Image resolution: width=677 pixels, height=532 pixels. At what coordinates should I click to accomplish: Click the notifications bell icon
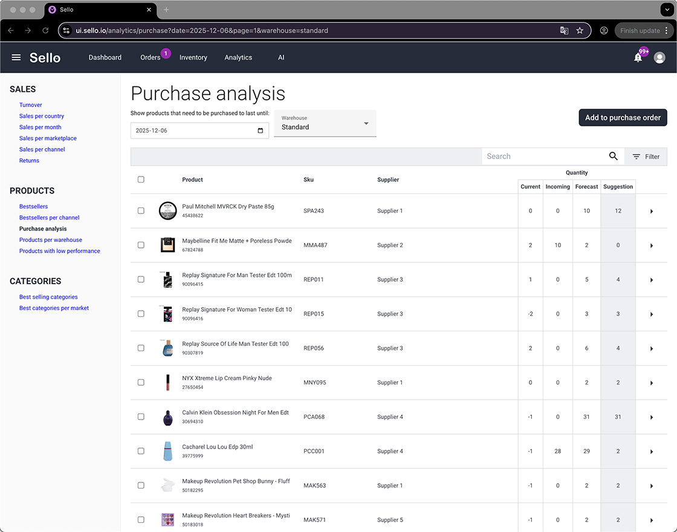638,57
